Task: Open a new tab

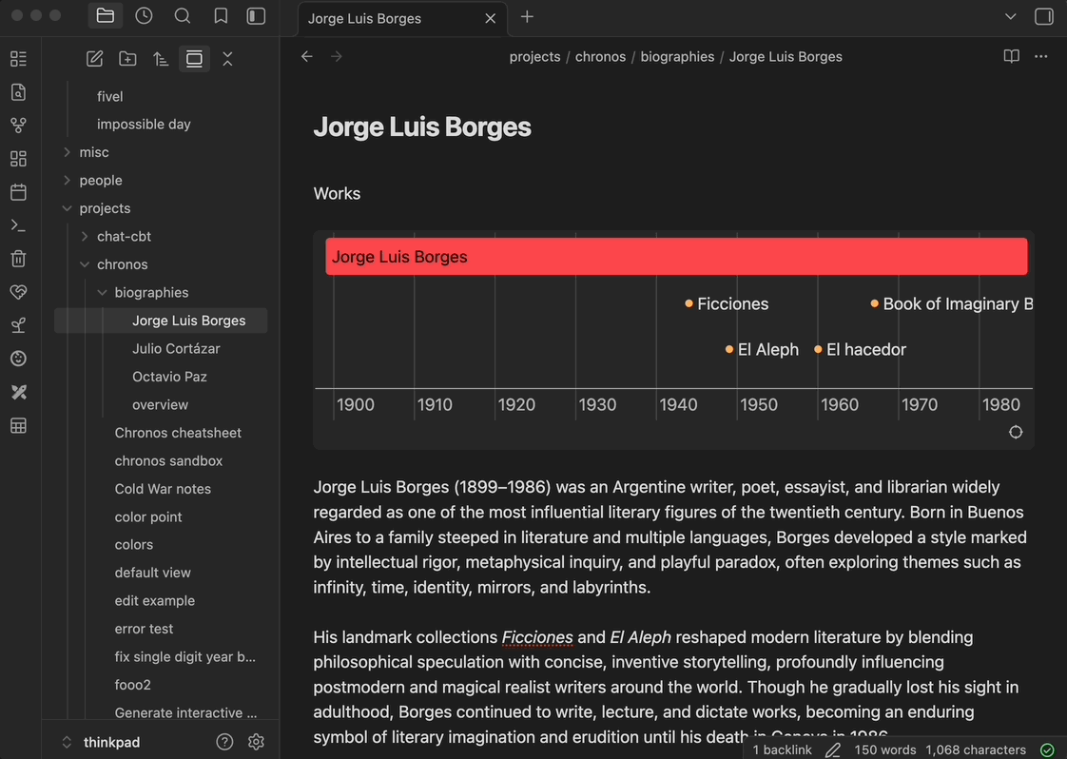Action: point(528,17)
